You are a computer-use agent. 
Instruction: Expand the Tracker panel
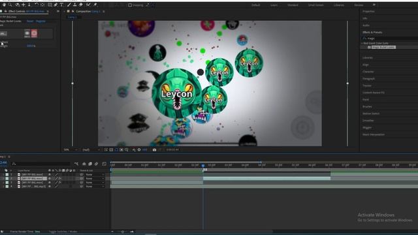[x=367, y=86]
